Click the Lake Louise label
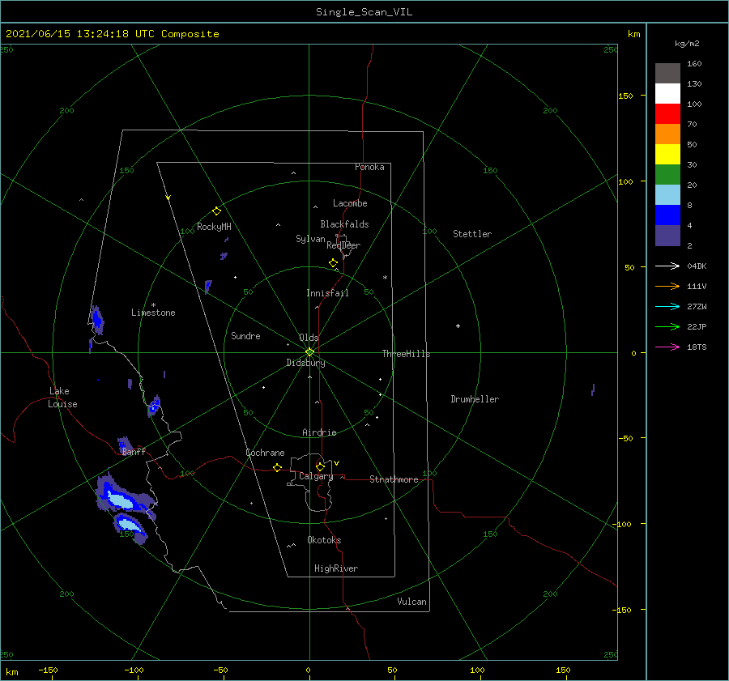The image size is (729, 681). click(62, 398)
